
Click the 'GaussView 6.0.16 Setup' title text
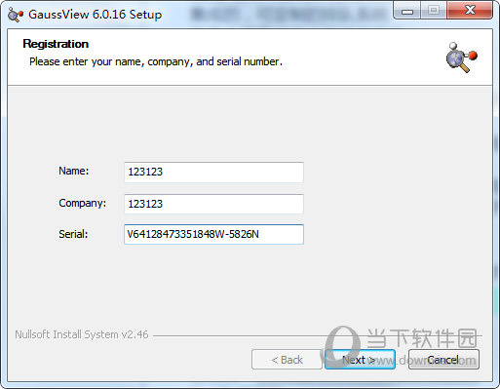(x=96, y=15)
